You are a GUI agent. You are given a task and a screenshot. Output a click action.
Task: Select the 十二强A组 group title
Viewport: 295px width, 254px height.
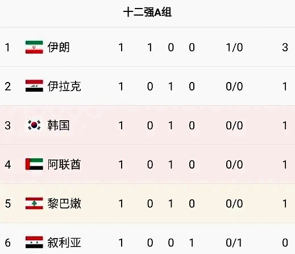click(147, 12)
